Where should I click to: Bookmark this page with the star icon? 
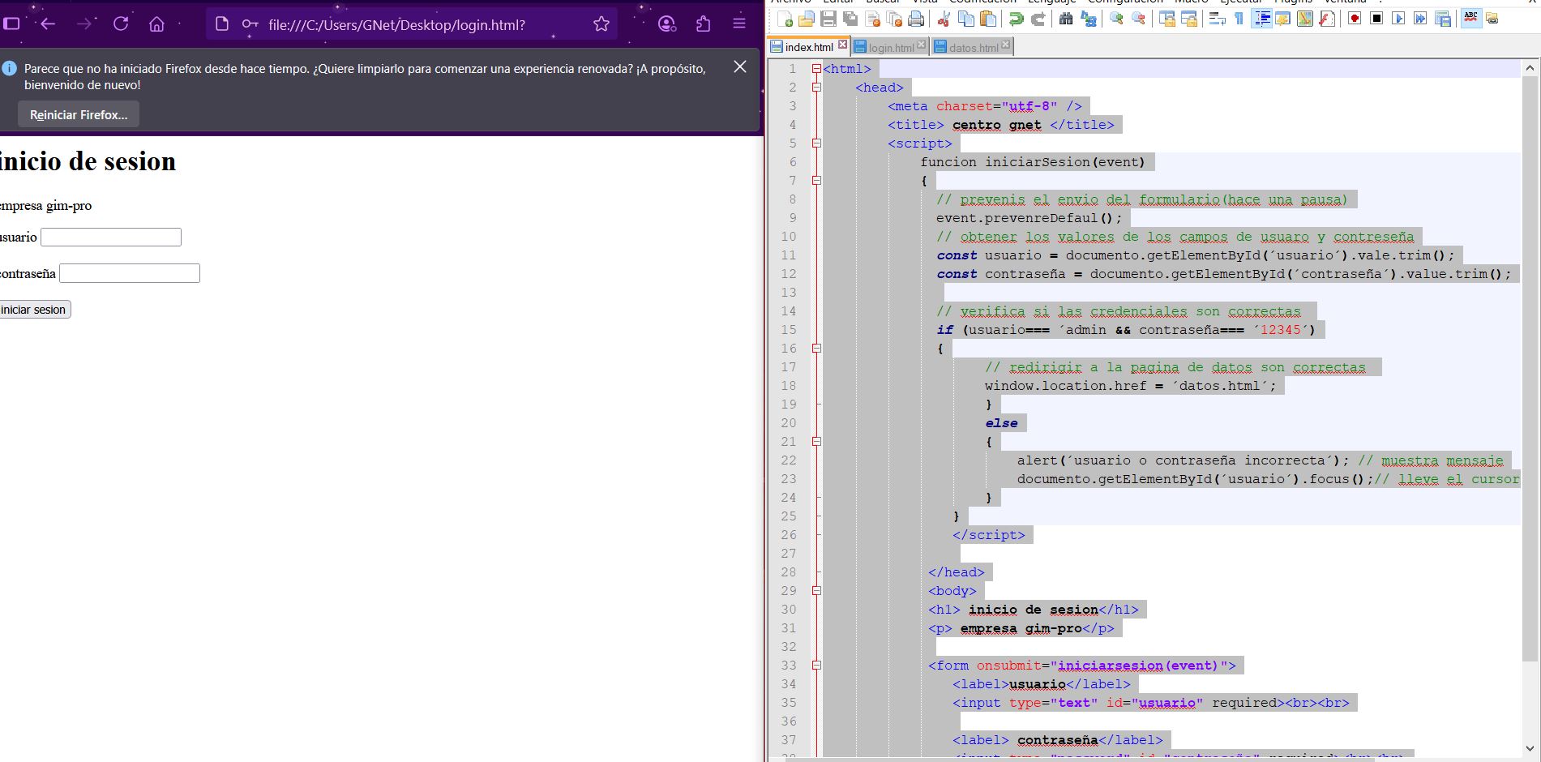601,24
